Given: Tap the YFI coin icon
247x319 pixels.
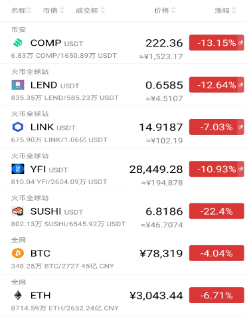Looking at the screenshot, I should [18, 169].
